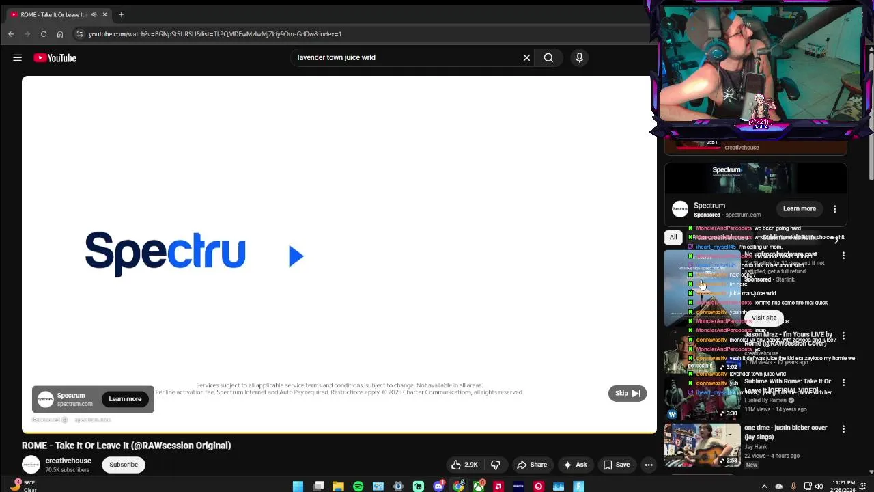Mute the tab via its speaker icon
Screen dimensions: 874x492
click(94, 14)
